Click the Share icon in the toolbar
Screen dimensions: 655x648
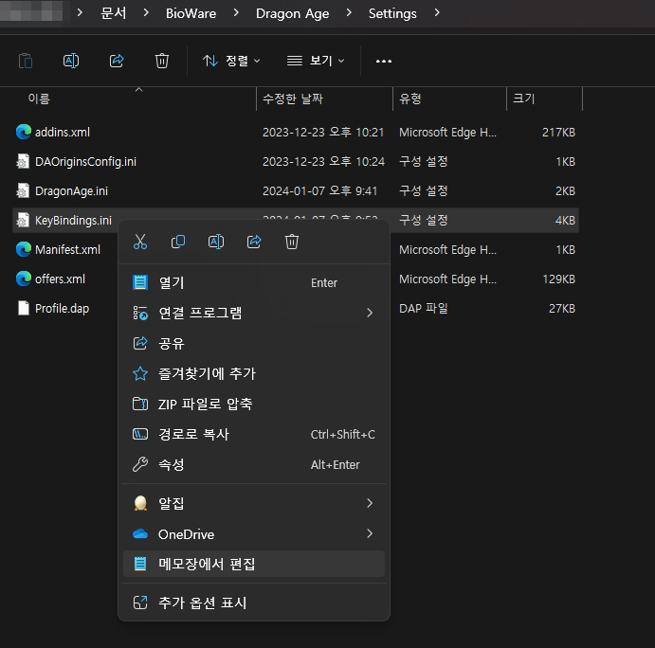(x=117, y=61)
